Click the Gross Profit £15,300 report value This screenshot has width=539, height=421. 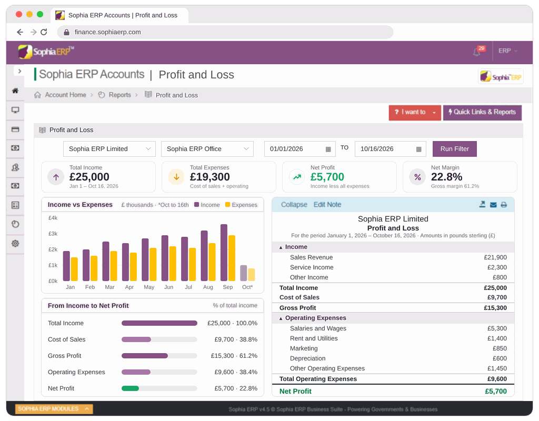pos(495,308)
